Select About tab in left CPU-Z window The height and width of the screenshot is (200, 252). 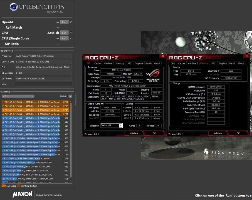click(x=157, y=63)
